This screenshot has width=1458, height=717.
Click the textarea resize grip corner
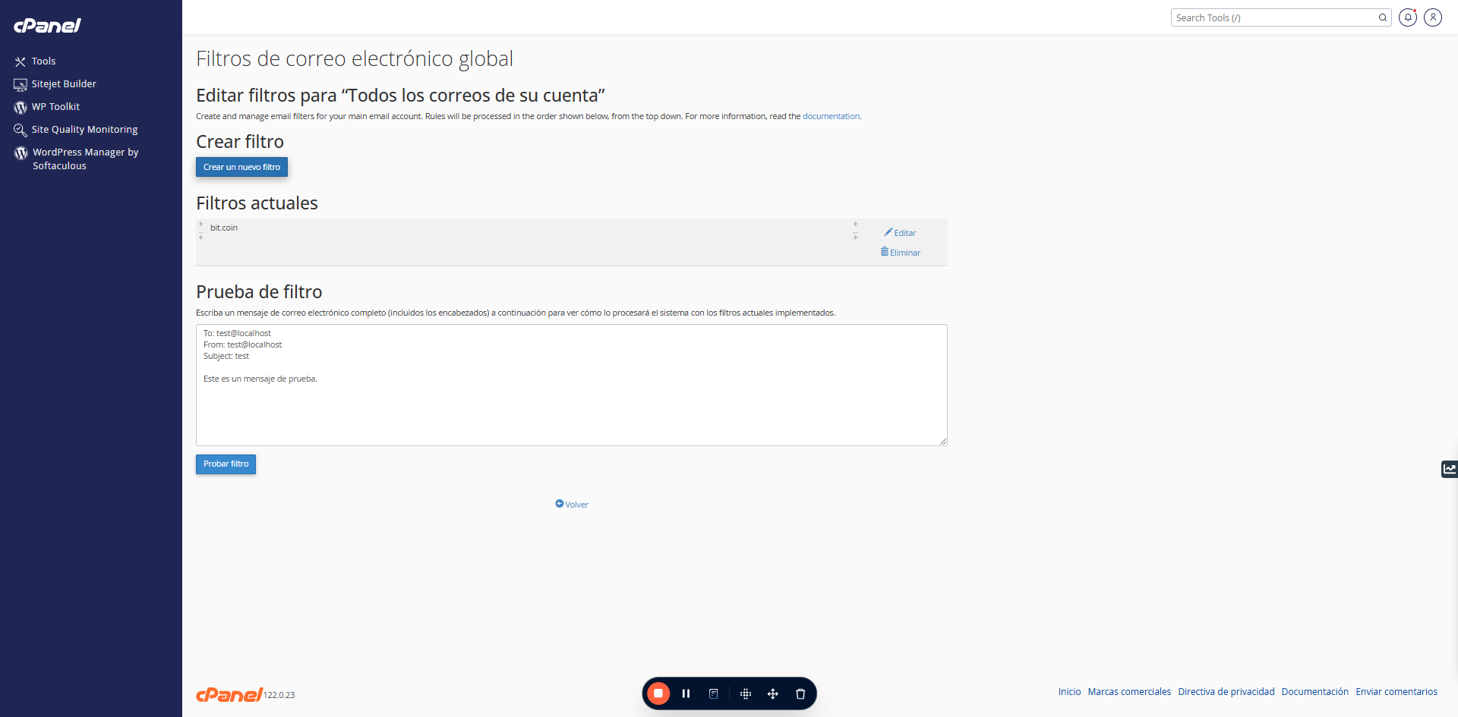point(943,442)
